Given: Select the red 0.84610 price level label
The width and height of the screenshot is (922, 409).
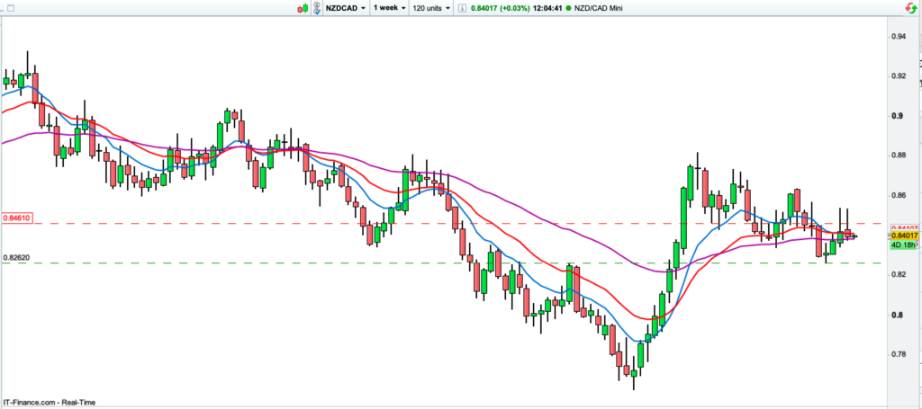Looking at the screenshot, I should click(x=17, y=218).
